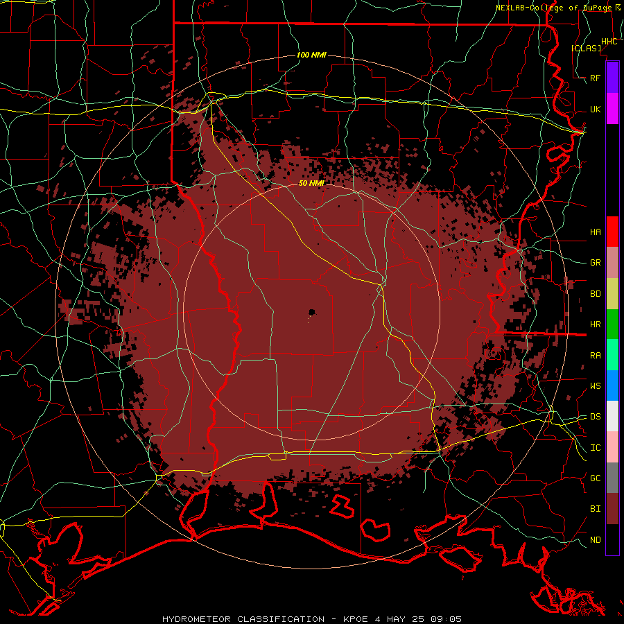
Task: Click the GC gray legend swatch
Action: click(x=612, y=478)
